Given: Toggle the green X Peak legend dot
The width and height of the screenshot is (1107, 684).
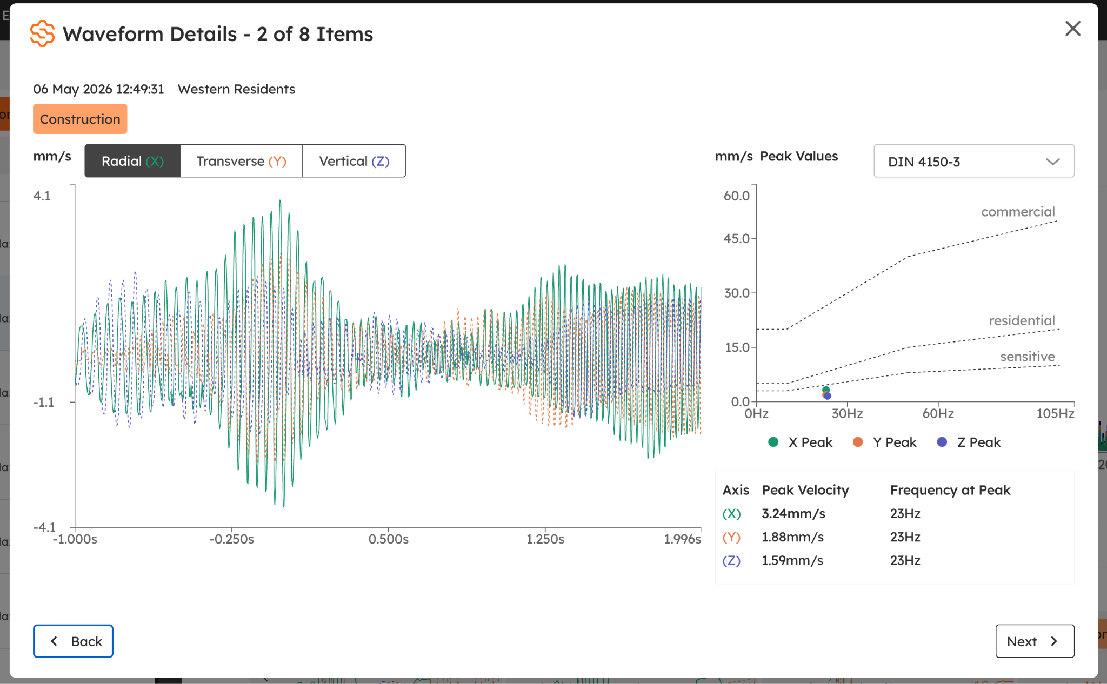Looking at the screenshot, I should pyautogui.click(x=773, y=442).
